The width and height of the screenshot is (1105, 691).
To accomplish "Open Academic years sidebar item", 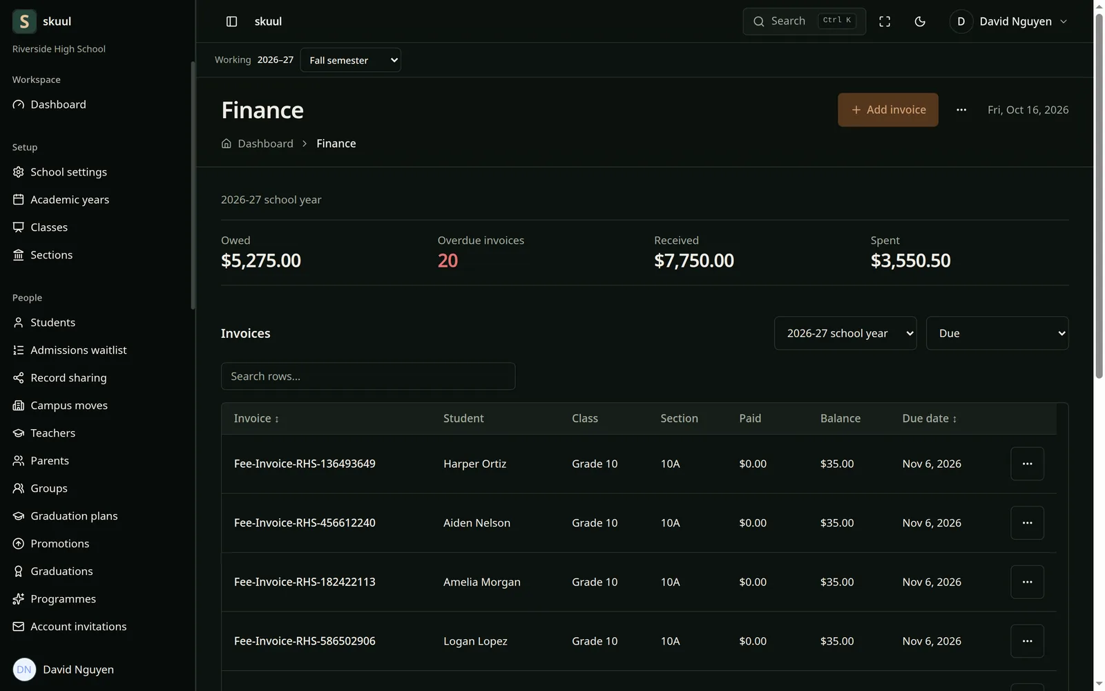I will tap(97, 200).
